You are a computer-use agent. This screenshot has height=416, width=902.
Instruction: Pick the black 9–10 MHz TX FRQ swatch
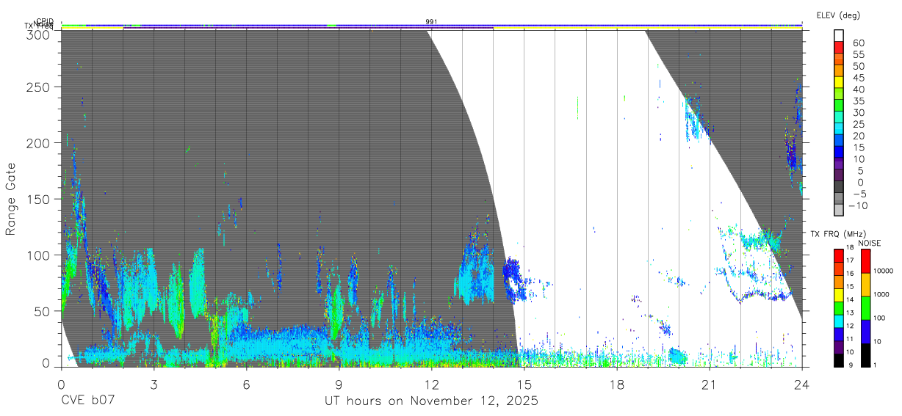pyautogui.click(x=839, y=360)
